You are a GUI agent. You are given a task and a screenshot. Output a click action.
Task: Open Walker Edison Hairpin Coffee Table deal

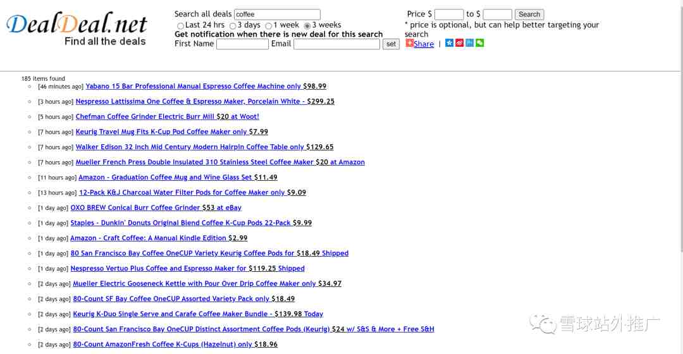204,147
